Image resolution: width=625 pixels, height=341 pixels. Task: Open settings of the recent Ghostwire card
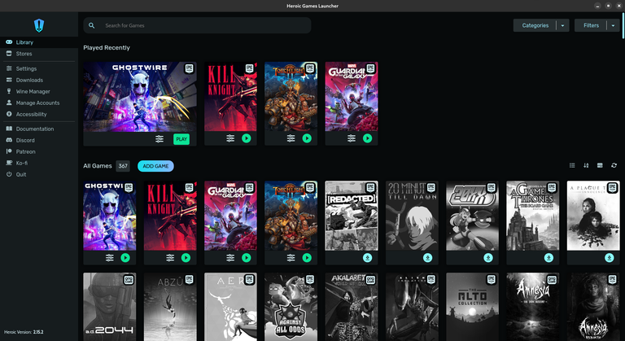[160, 139]
